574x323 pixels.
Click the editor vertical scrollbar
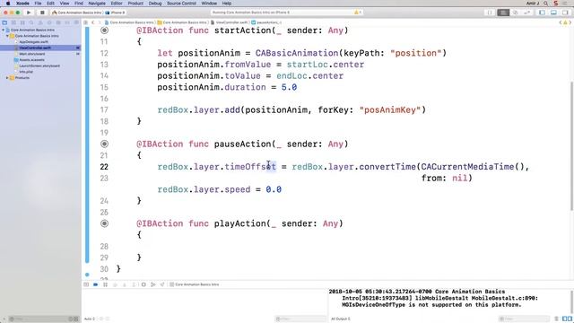pos(571,145)
